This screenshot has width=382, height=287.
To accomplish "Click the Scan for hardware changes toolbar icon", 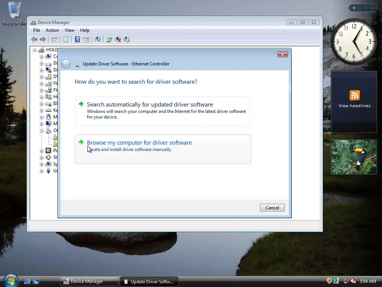I will [98, 39].
